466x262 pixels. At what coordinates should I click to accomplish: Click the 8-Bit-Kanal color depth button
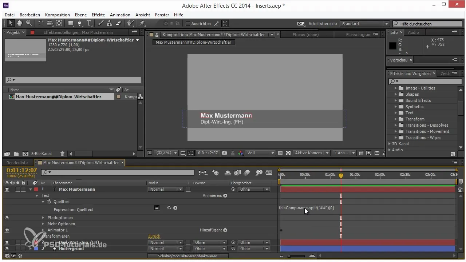coord(41,154)
